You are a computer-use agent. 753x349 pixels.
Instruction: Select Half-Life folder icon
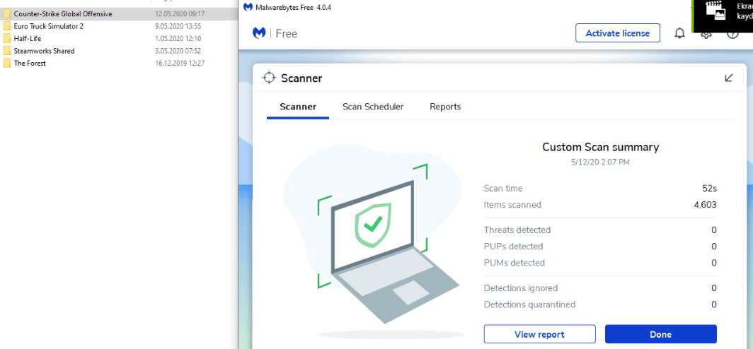pyautogui.click(x=7, y=38)
